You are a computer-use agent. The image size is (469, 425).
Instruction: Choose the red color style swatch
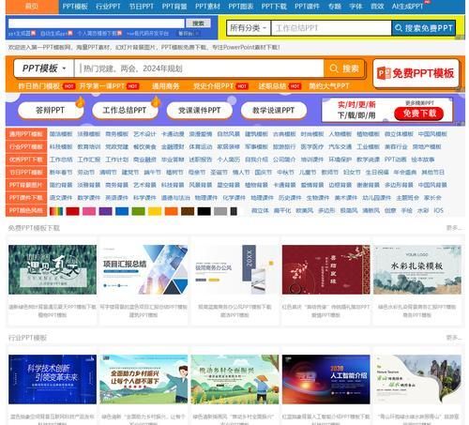click(72, 211)
